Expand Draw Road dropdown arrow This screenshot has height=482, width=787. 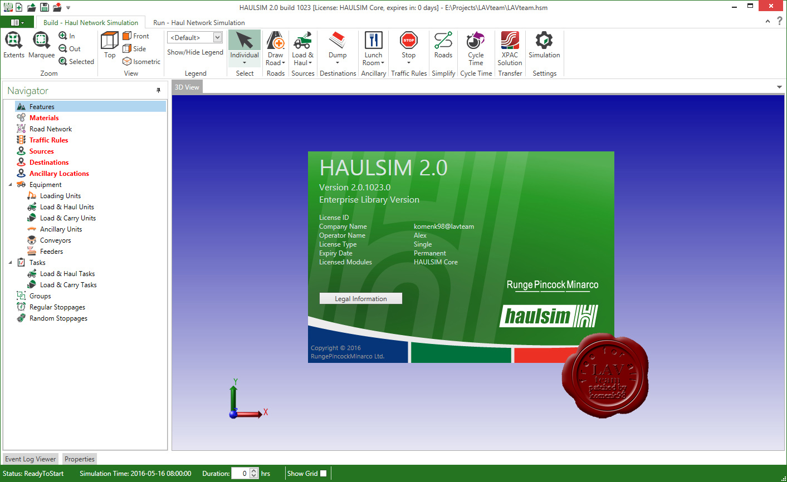click(283, 63)
